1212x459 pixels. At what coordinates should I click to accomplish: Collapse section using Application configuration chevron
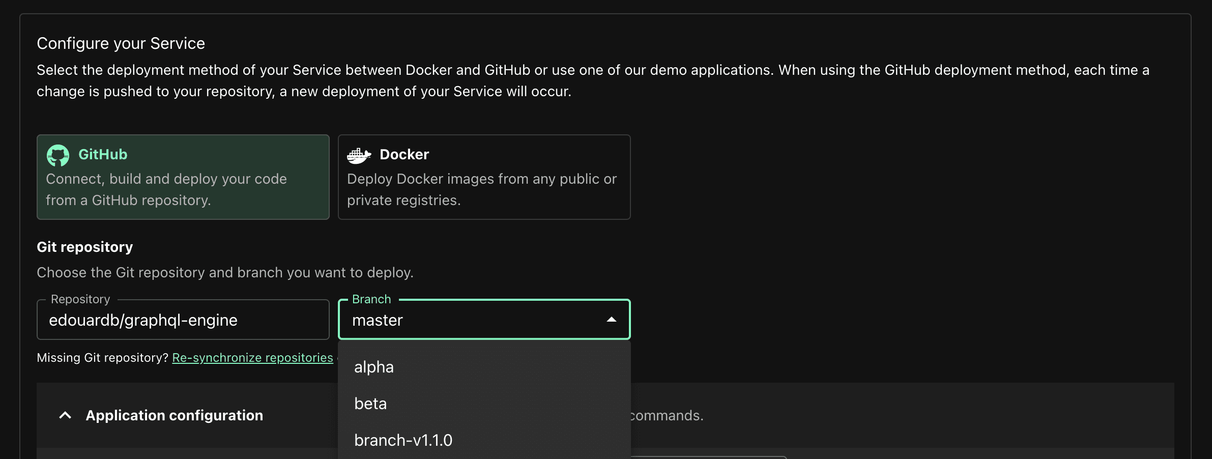pos(65,415)
